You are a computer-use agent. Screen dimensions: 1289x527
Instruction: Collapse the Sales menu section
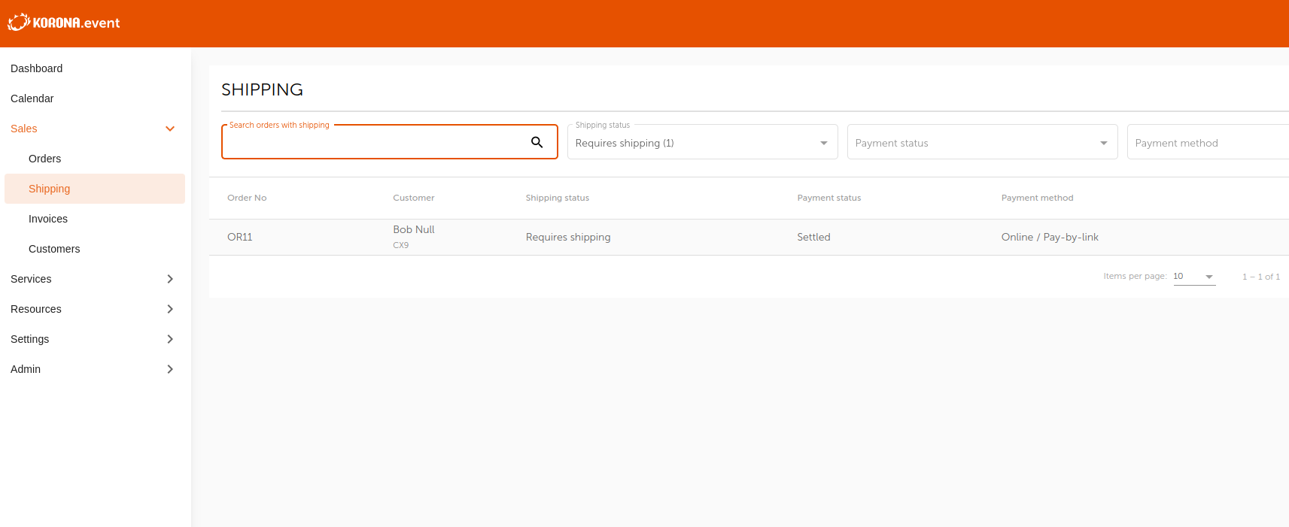tap(95, 129)
